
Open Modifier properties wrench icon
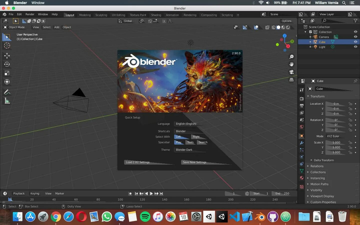point(302,143)
